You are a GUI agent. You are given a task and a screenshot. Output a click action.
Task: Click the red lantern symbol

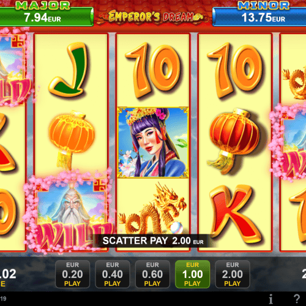[234, 142]
